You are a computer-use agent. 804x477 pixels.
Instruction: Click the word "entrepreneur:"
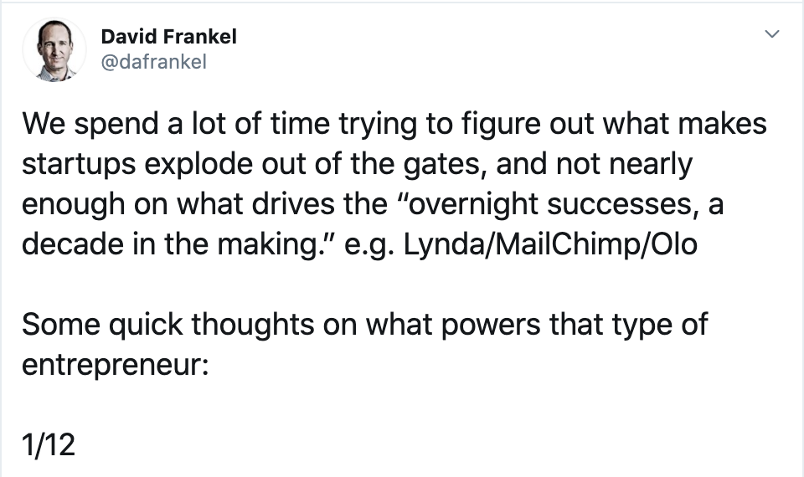click(x=116, y=365)
